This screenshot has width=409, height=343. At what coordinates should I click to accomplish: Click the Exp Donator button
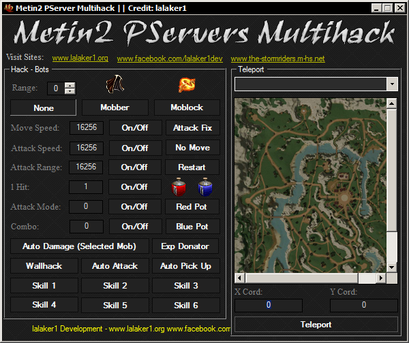tap(185, 246)
